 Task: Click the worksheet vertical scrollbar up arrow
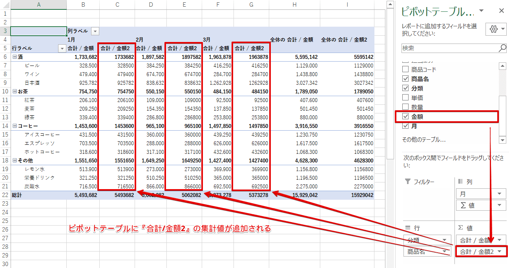(390, 4)
